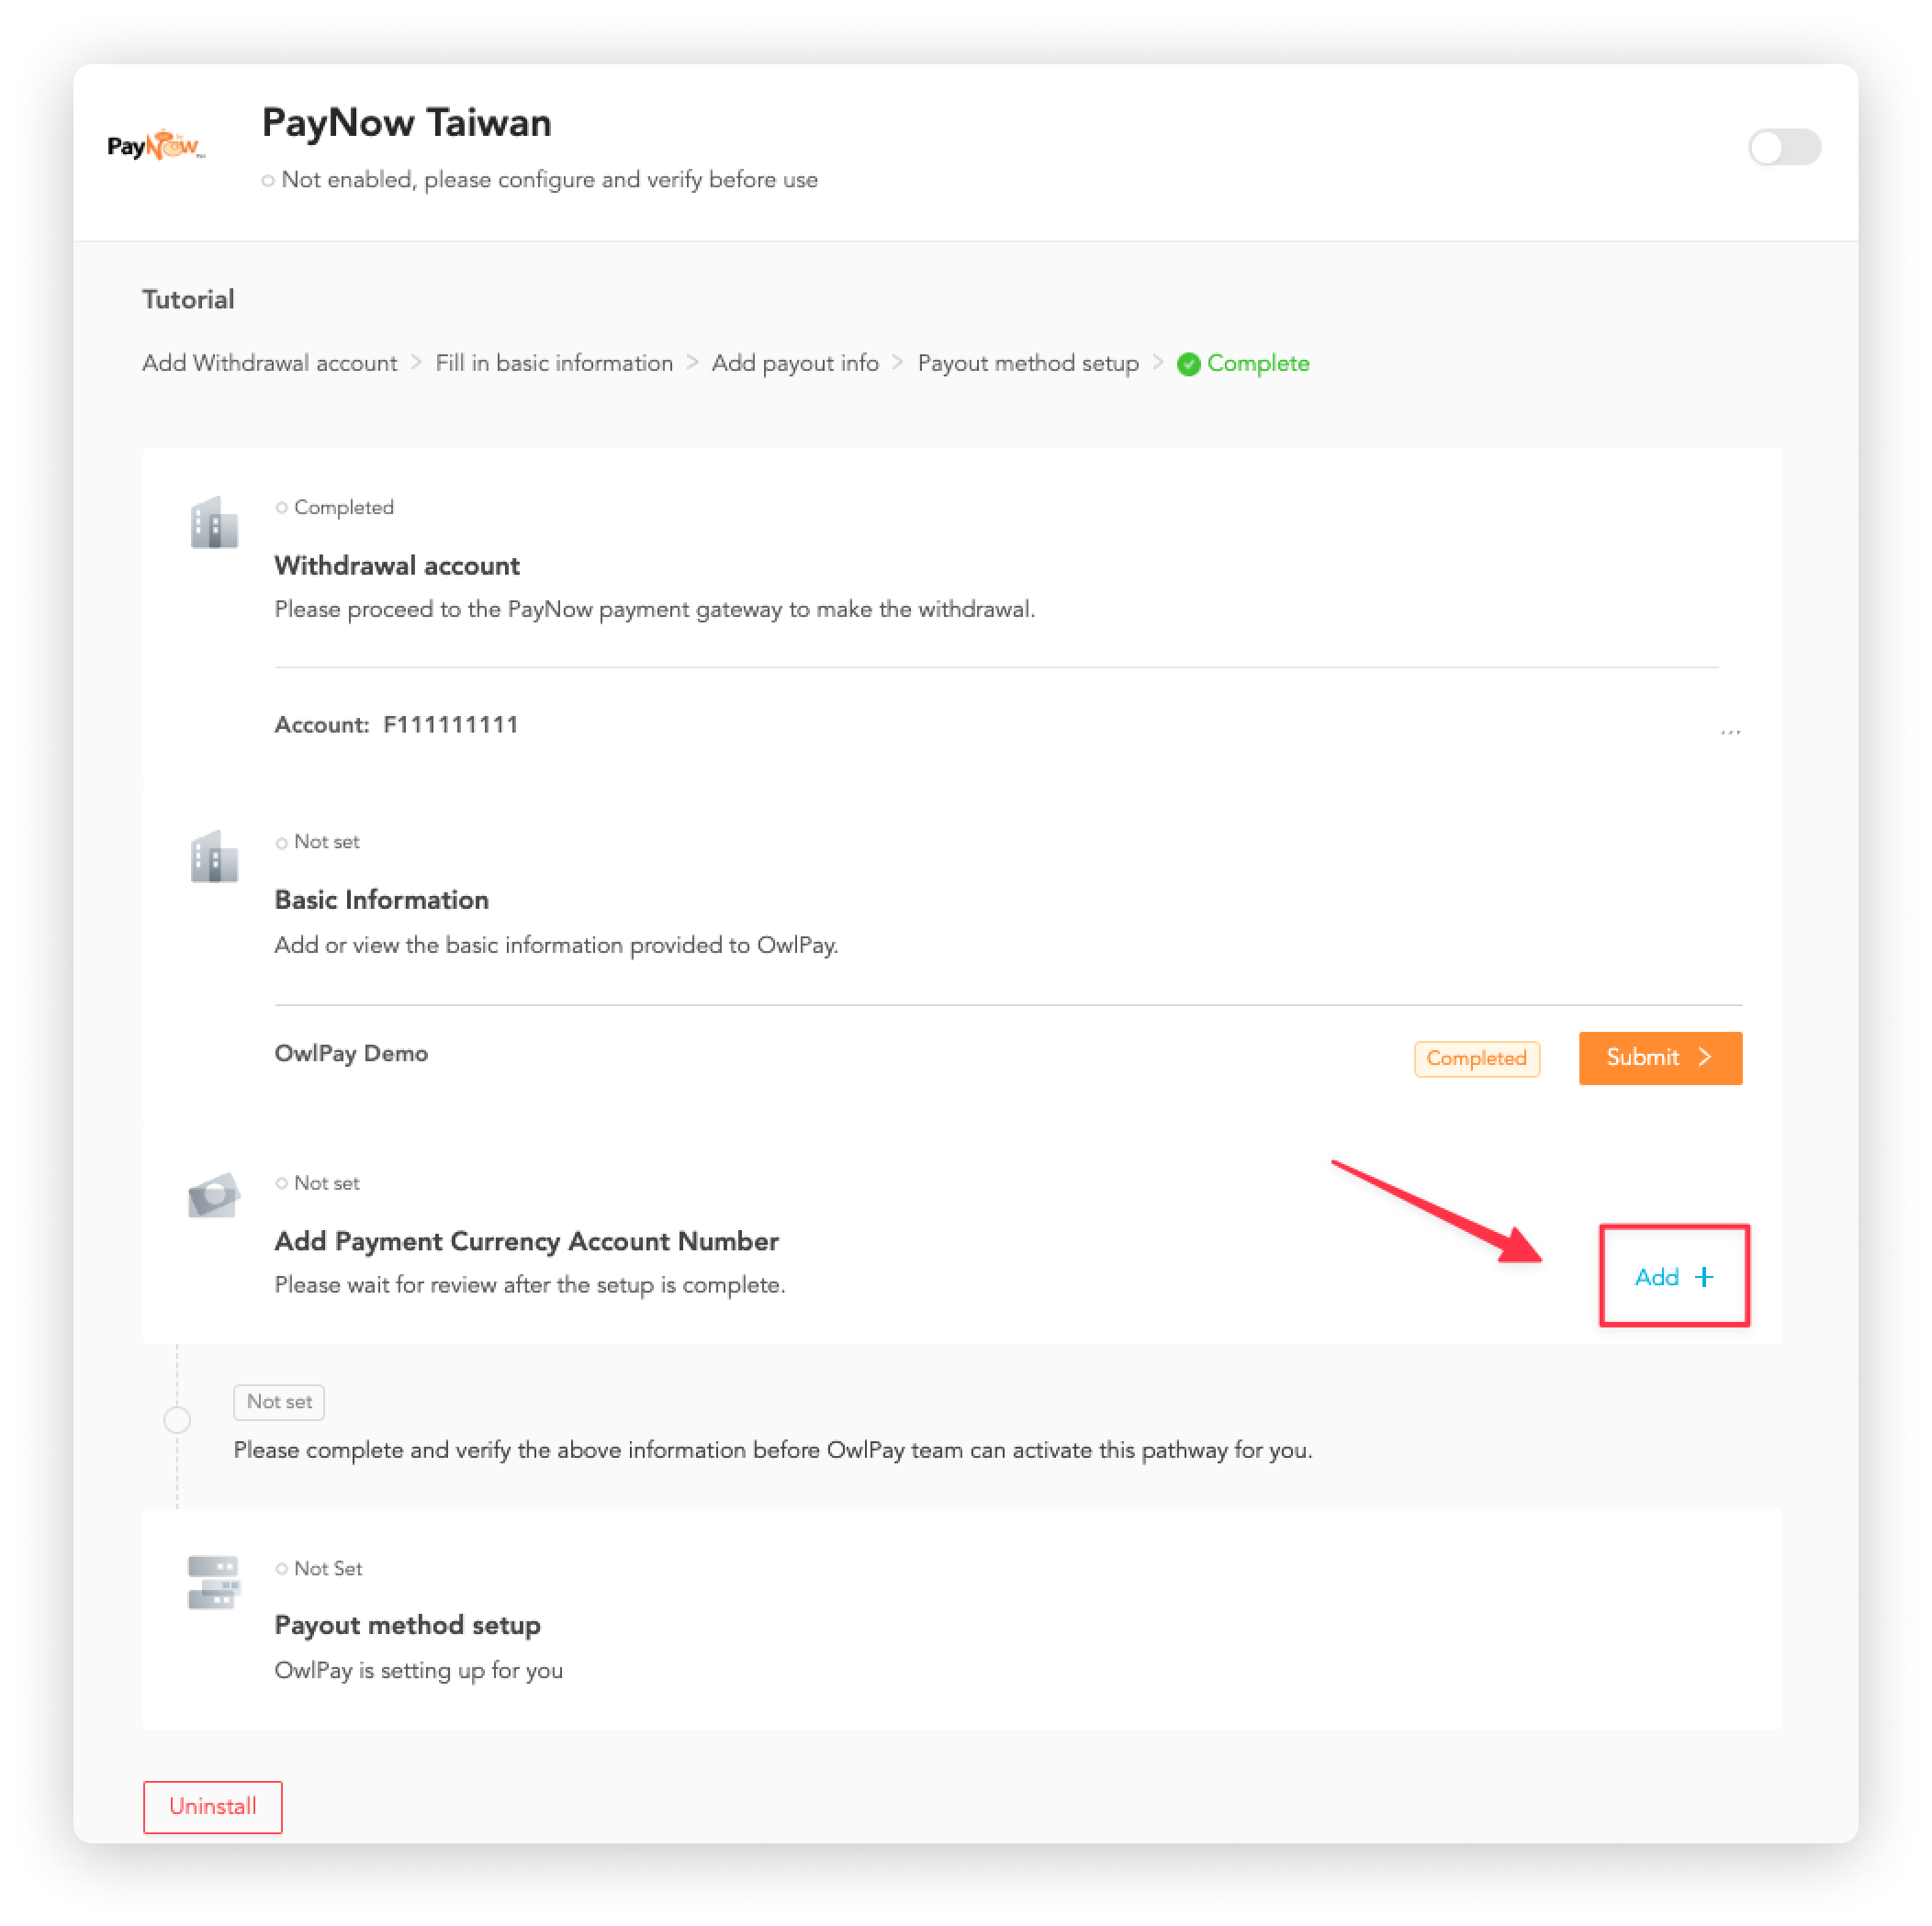Viewport: 1932px width, 1926px height.
Task: Click 'Please wait for review' description text
Action: (x=530, y=1284)
